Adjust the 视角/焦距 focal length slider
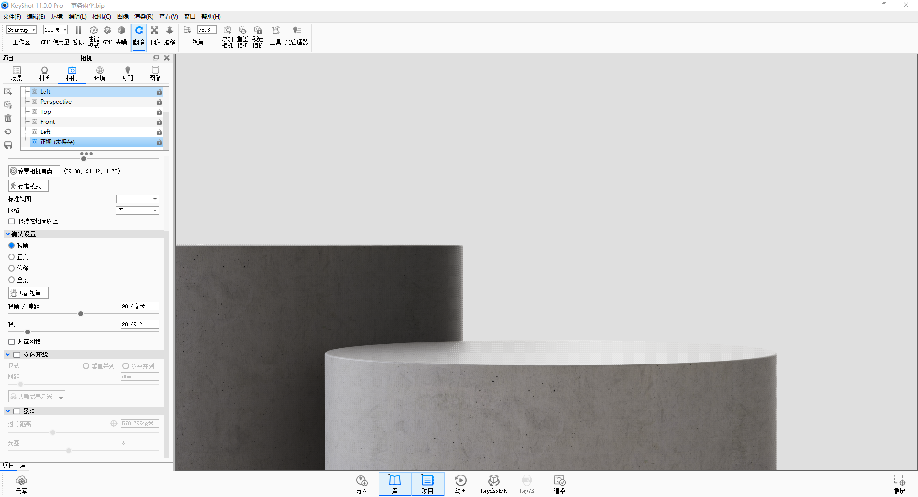918x497 pixels. click(x=81, y=314)
